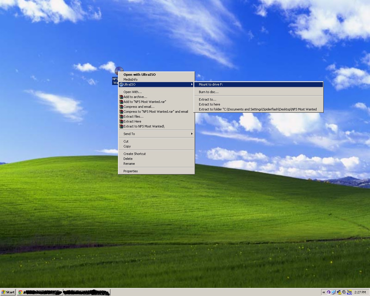The width and height of the screenshot is (370, 296).
Task: Select WinRAR Extract files... option
Action: click(x=156, y=116)
